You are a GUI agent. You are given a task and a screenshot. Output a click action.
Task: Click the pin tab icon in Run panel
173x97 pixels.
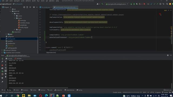pyautogui.click(x=2, y=82)
